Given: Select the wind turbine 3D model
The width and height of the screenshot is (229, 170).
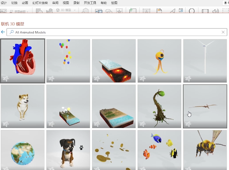Looking at the screenshot, I should click(x=205, y=61).
